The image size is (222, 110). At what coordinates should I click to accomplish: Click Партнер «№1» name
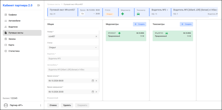click(x=16, y=105)
